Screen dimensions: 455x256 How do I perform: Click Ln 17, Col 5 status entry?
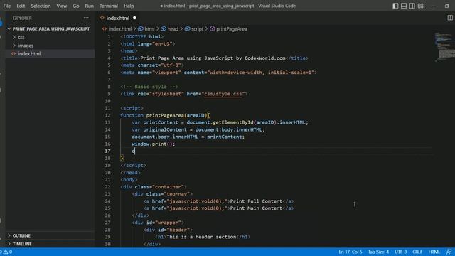pyautogui.click(x=350, y=252)
